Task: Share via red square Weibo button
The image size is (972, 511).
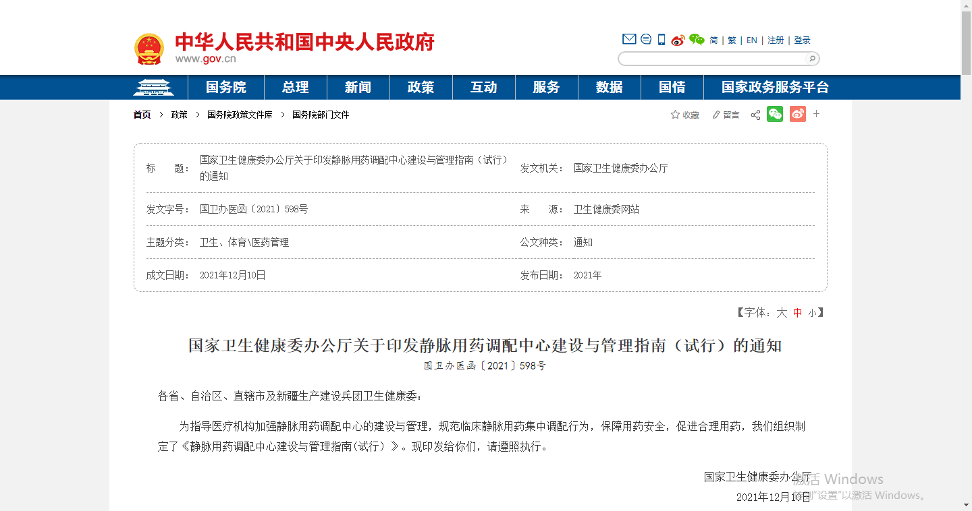Action: coord(798,114)
